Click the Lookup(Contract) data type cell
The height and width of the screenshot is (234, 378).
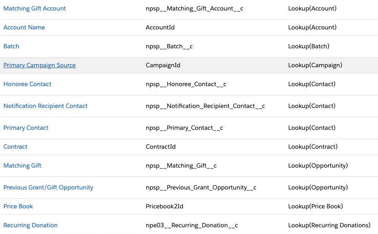313,147
